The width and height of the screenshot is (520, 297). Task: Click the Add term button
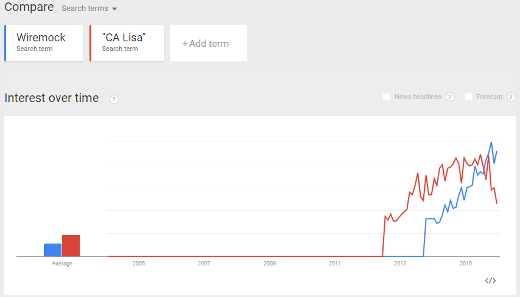(208, 43)
